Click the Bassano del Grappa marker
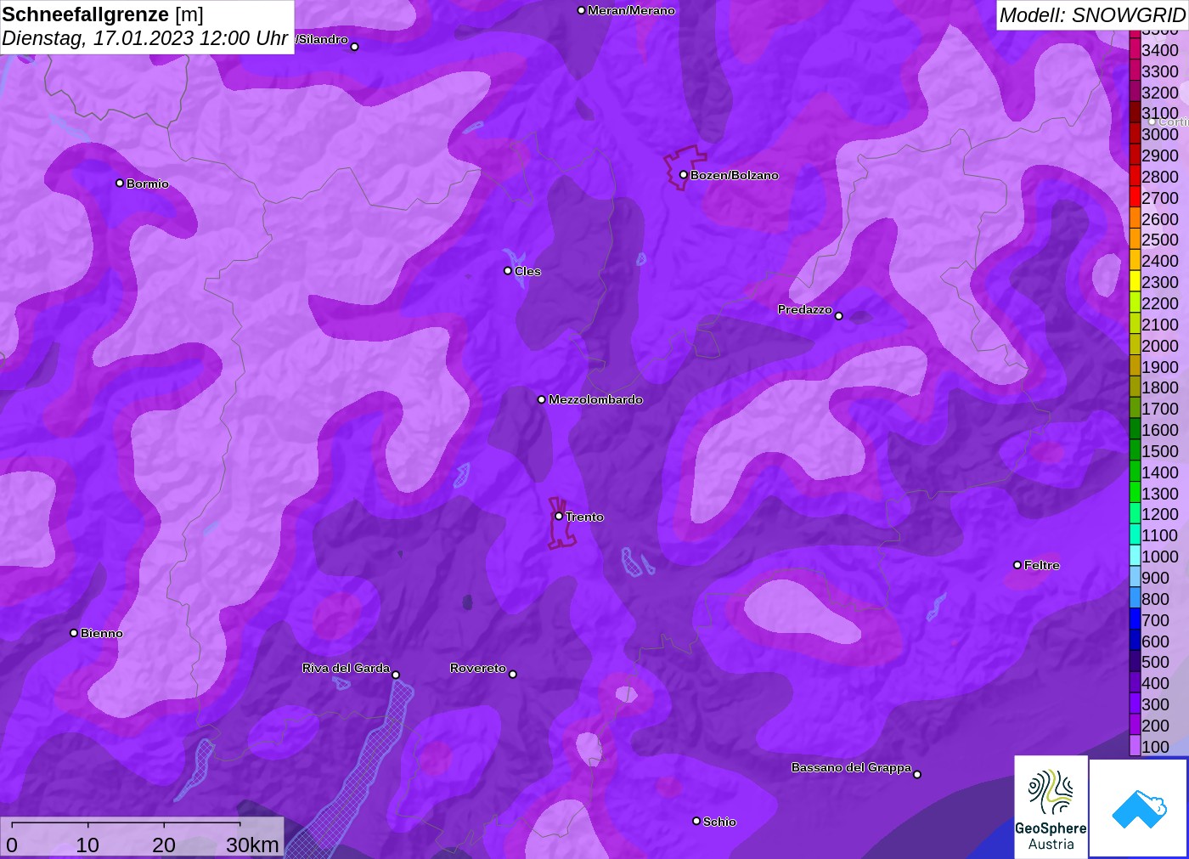The height and width of the screenshot is (859, 1189). click(917, 774)
